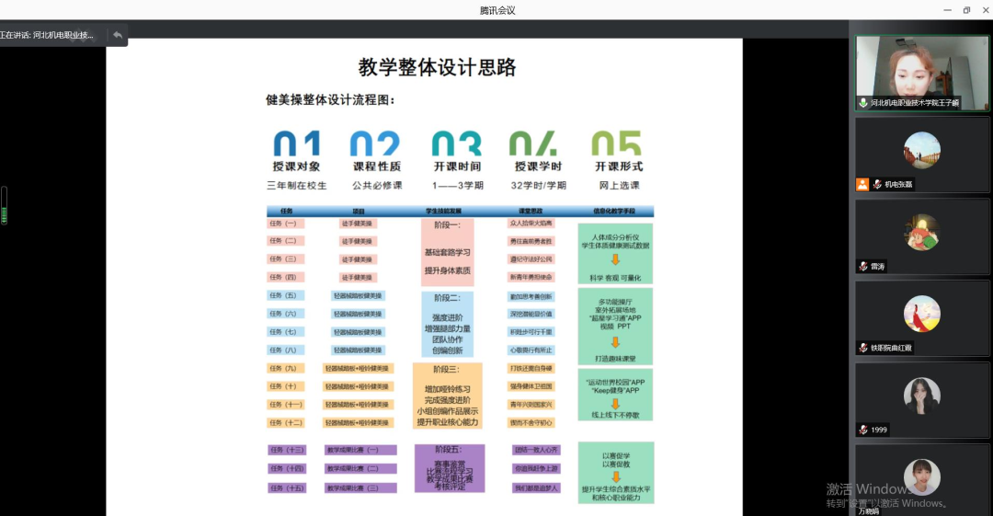Click the muted microphone icon of participant 1999
The width and height of the screenshot is (993, 516).
pyautogui.click(x=863, y=430)
